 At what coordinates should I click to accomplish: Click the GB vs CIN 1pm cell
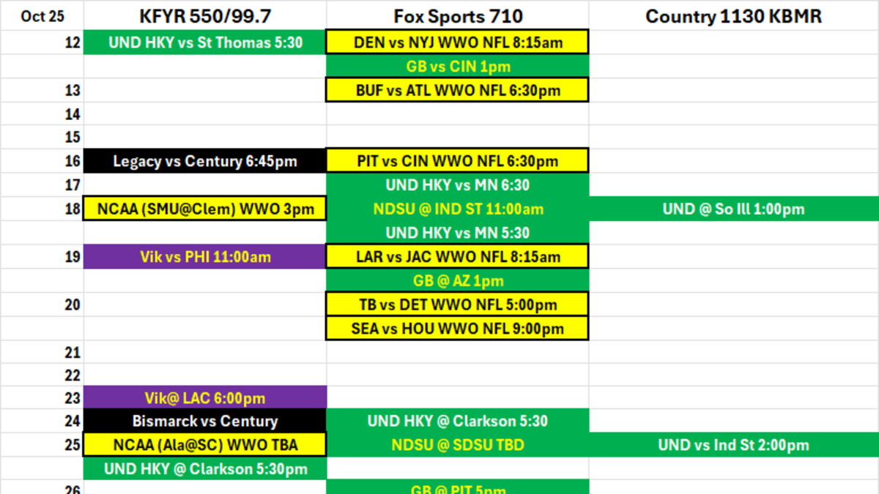click(x=458, y=67)
